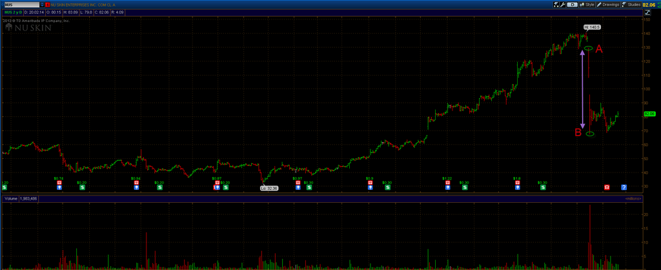Click the C: 82.06 close value

click(x=102, y=12)
